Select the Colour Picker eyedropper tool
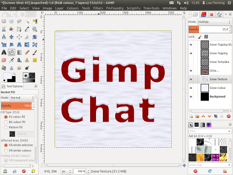The image size is (233, 175). pyautogui.click(x=27, y=29)
